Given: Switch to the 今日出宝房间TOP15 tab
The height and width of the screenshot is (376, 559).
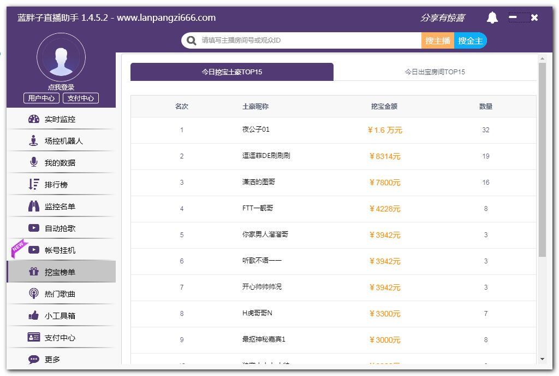Looking at the screenshot, I should tap(434, 72).
